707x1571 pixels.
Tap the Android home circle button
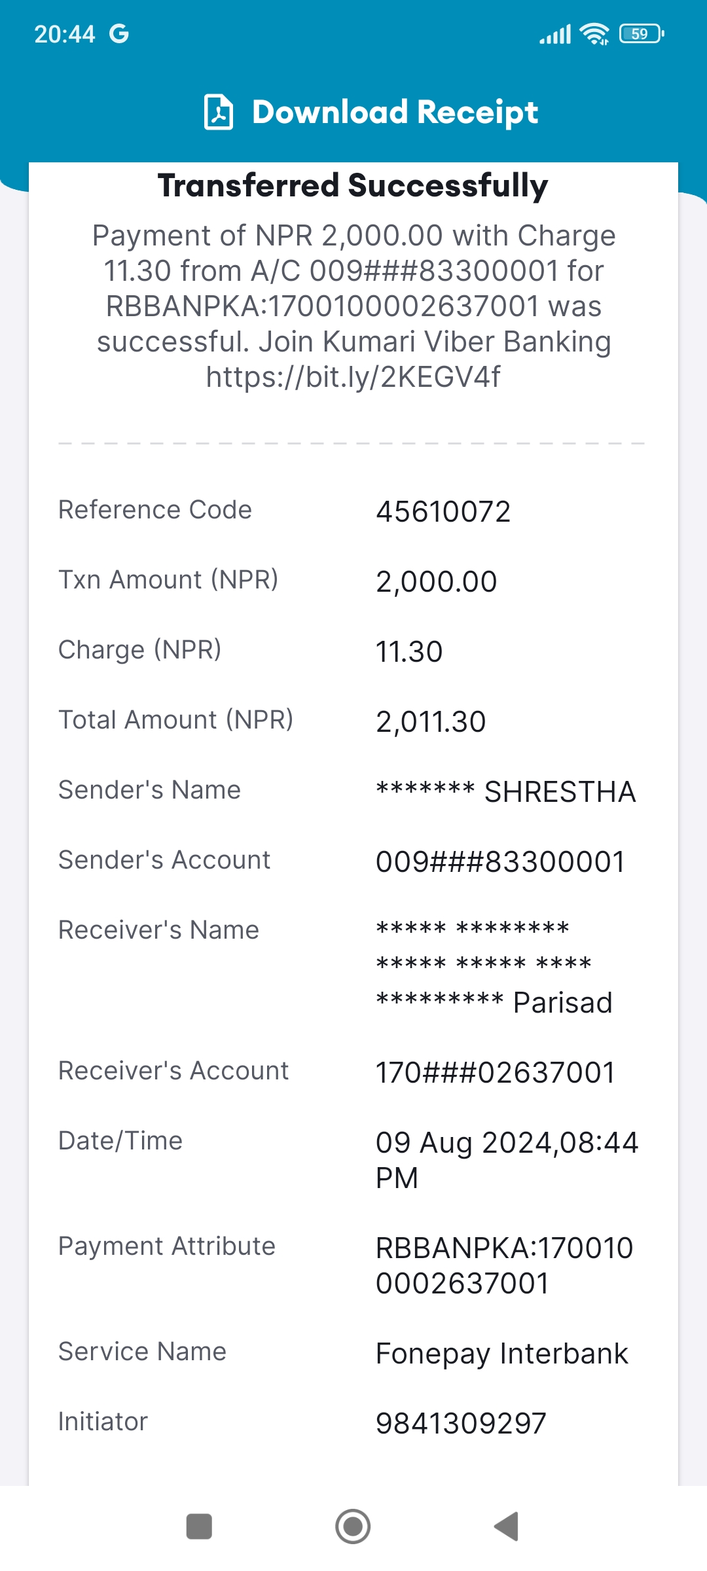coord(353,1526)
